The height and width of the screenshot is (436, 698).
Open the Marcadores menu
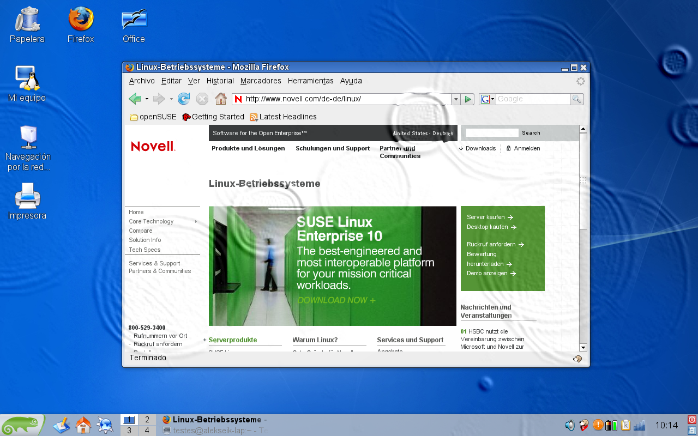pos(261,81)
